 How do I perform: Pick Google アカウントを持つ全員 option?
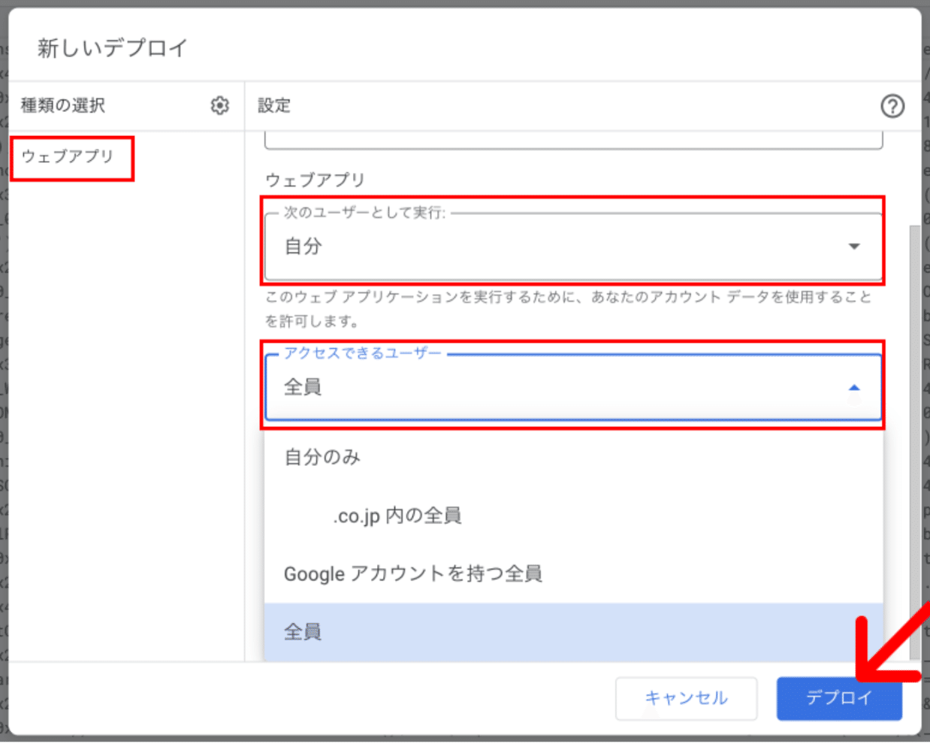412,574
